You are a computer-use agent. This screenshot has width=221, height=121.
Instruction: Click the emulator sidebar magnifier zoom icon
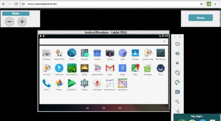(x=177, y=101)
